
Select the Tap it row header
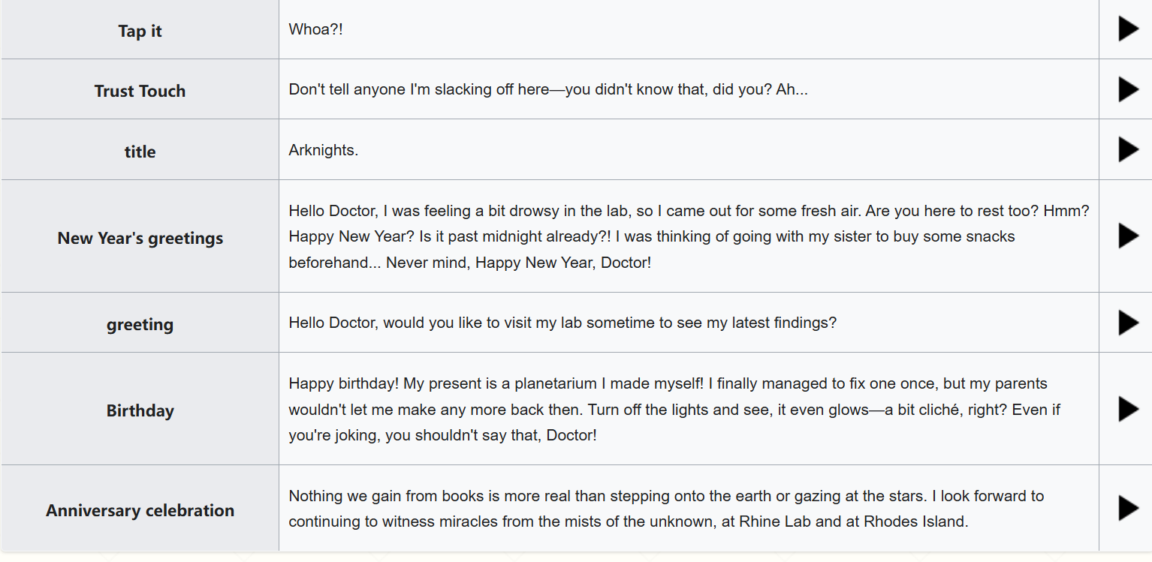coord(140,30)
